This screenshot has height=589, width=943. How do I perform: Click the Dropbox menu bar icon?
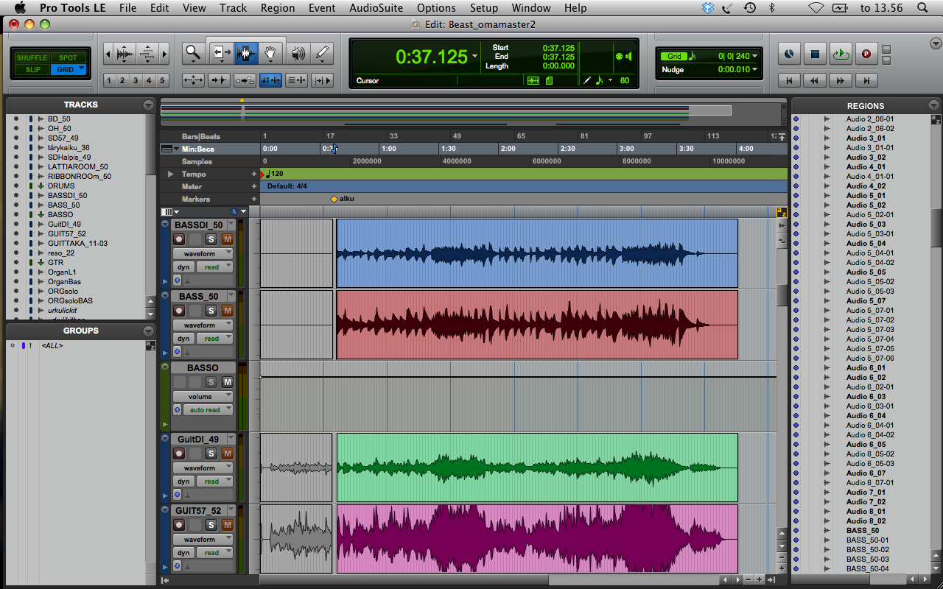(708, 8)
